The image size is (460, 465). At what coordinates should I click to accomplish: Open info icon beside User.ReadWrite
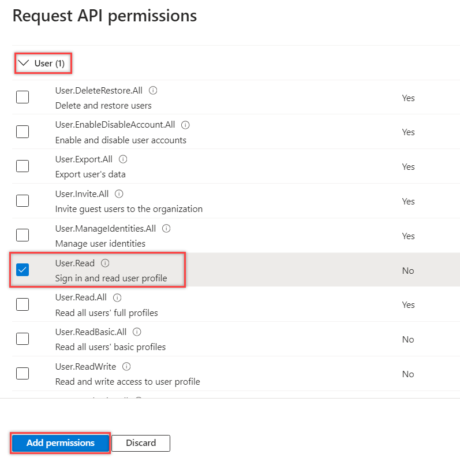[126, 367]
